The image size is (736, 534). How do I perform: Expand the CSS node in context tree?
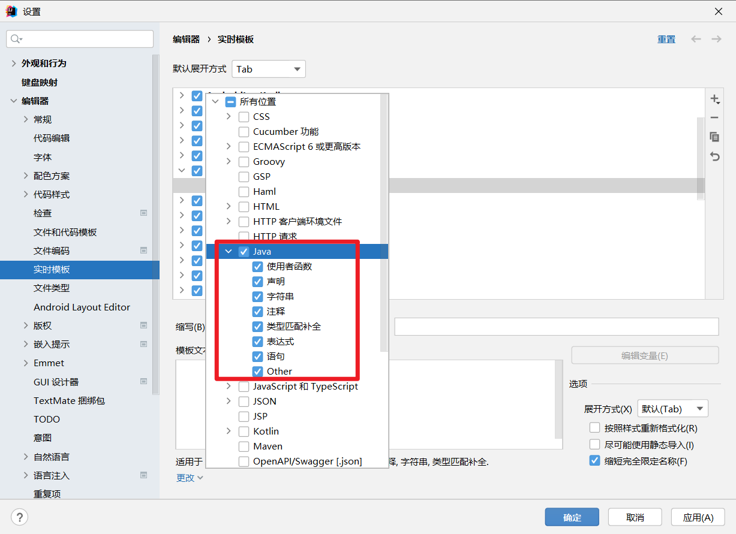point(229,117)
